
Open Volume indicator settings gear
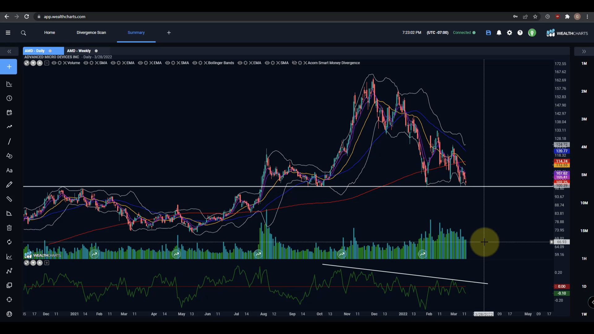(x=60, y=63)
